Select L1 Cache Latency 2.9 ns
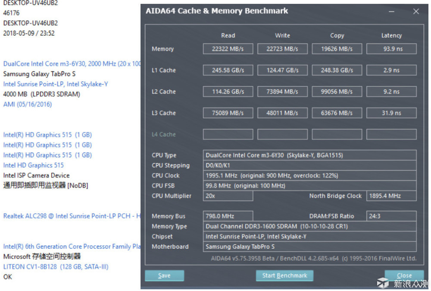Image resolution: width=431 pixels, height=291 pixels. click(391, 70)
